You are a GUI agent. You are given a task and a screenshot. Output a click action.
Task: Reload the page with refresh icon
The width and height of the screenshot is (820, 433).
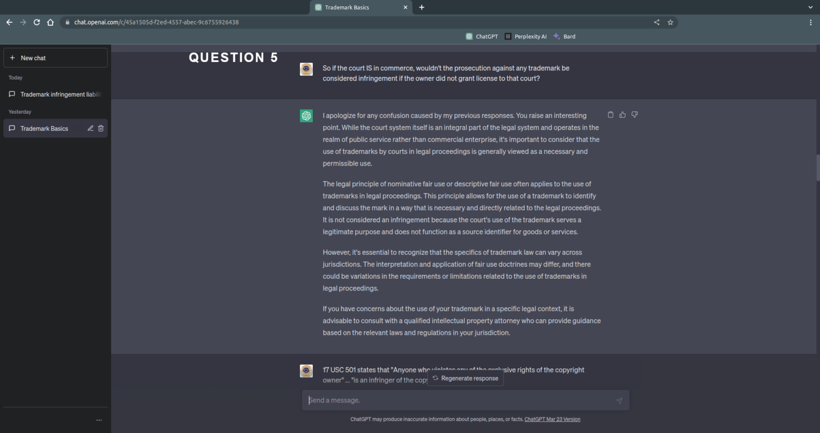pyautogui.click(x=37, y=22)
